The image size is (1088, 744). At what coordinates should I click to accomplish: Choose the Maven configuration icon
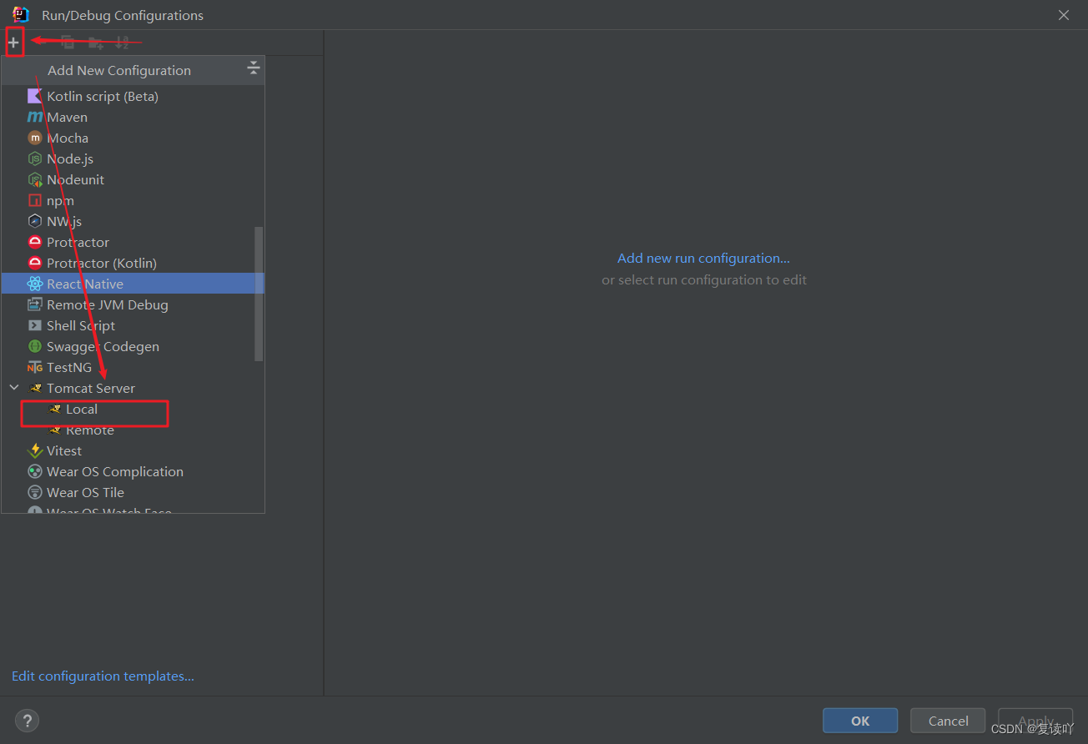point(34,117)
